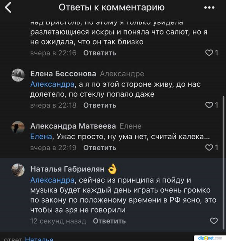Go back using the top-left arrow
Viewport: 226px width, 241px height.
pos(8,7)
